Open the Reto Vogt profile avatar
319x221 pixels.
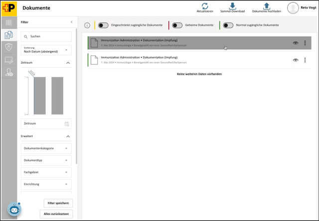coord(293,8)
